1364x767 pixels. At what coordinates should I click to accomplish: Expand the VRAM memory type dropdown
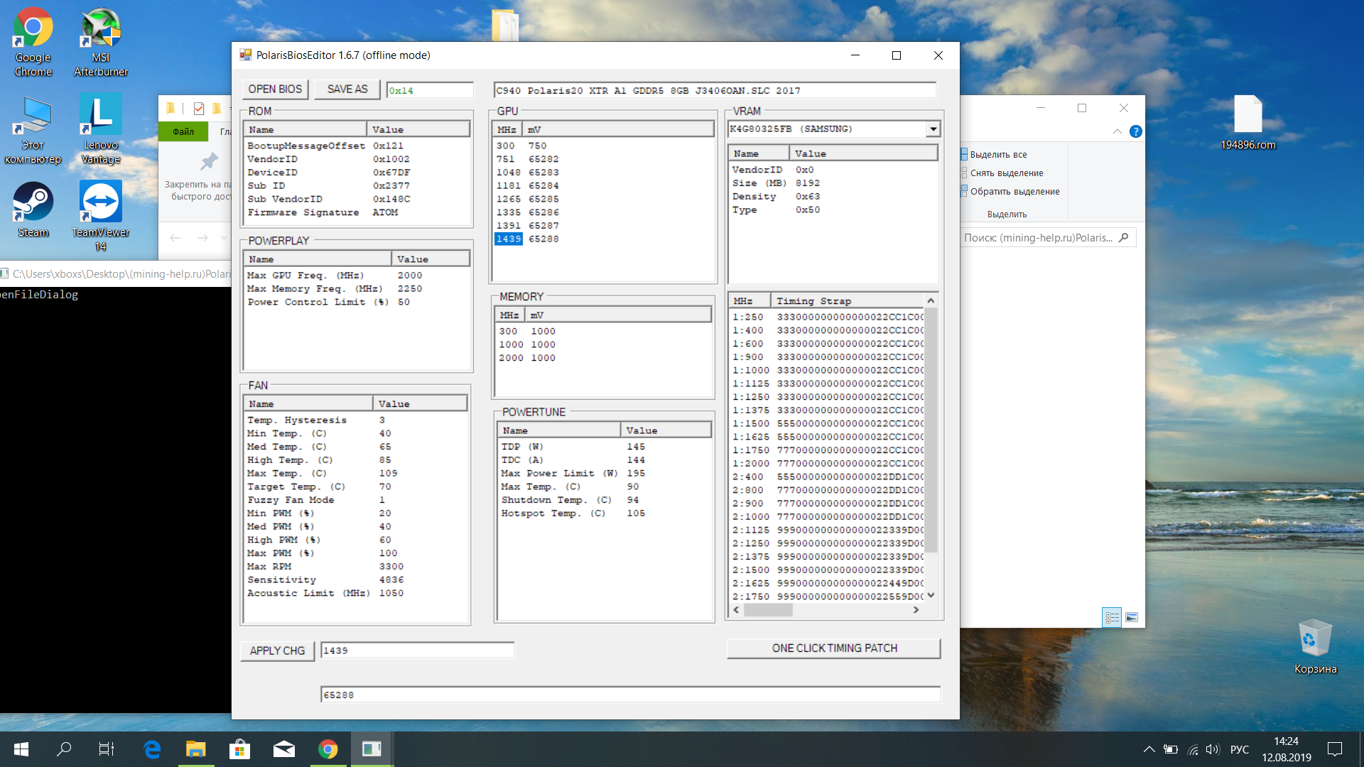pos(933,129)
